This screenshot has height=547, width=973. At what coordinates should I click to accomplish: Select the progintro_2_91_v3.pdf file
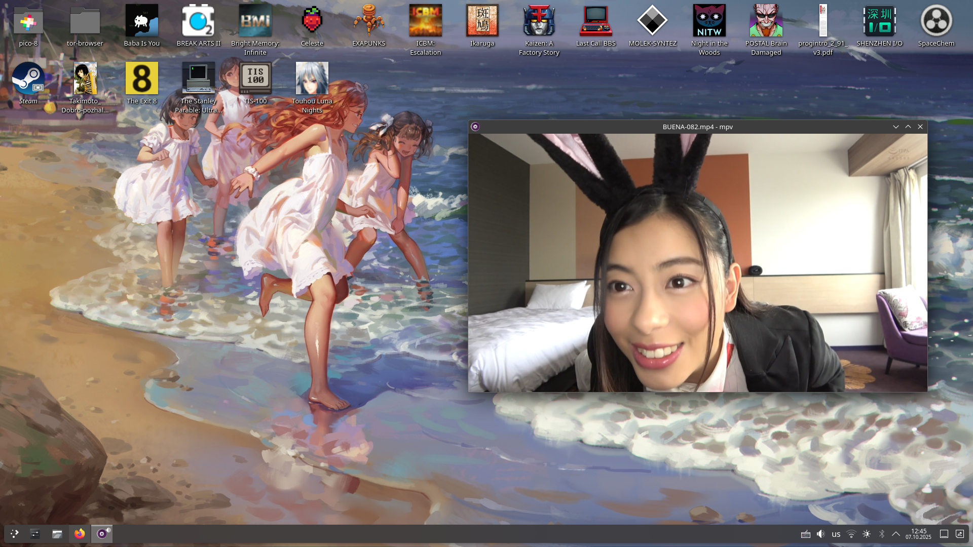pyautogui.click(x=822, y=21)
